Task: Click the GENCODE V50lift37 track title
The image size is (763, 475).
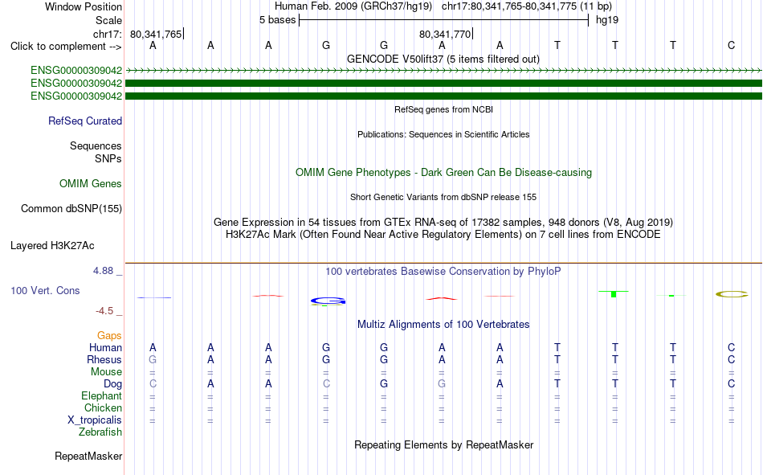Action: (443, 59)
